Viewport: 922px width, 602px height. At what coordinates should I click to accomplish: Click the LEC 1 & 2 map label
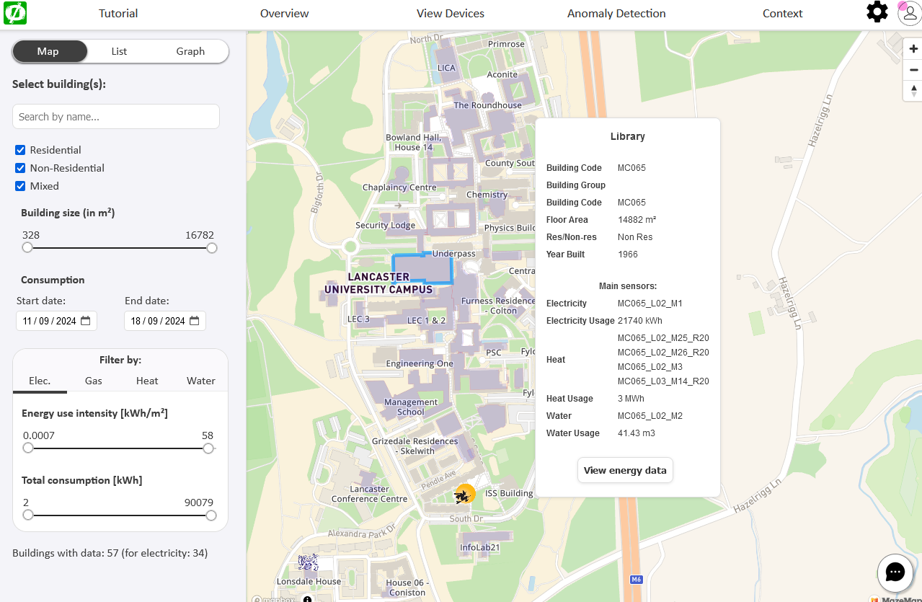[x=427, y=320]
